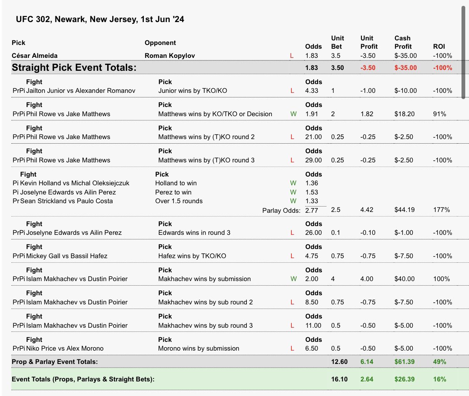Click the Mickey Gall vs Bassil Hafez fight

pyautogui.click(x=67, y=256)
